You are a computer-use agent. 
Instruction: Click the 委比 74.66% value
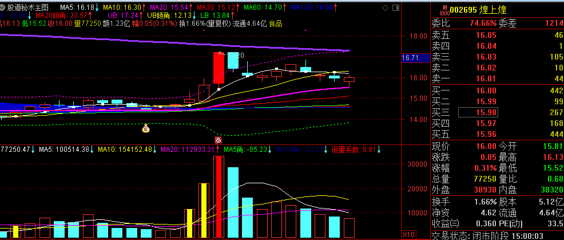coord(483,23)
